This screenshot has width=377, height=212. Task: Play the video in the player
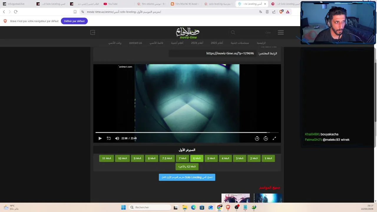pos(100,138)
